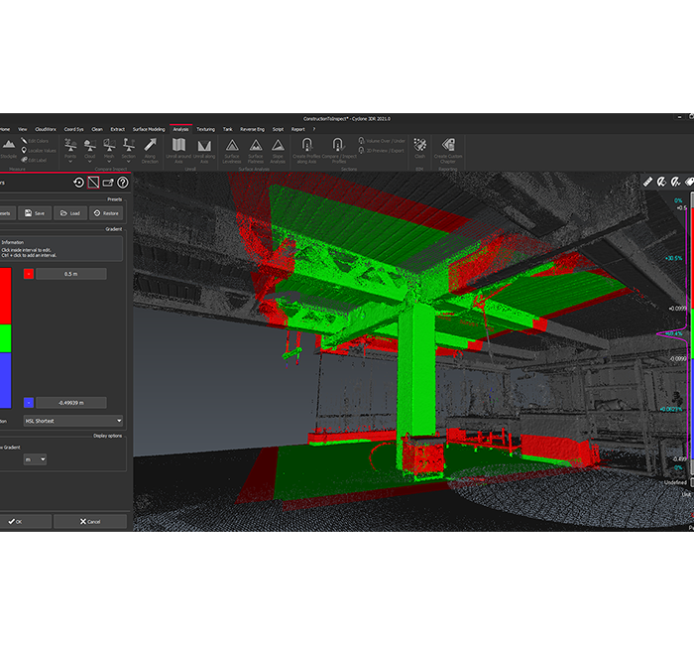Select the Unroll around Axis tool
694x645 pixels.
click(x=178, y=149)
